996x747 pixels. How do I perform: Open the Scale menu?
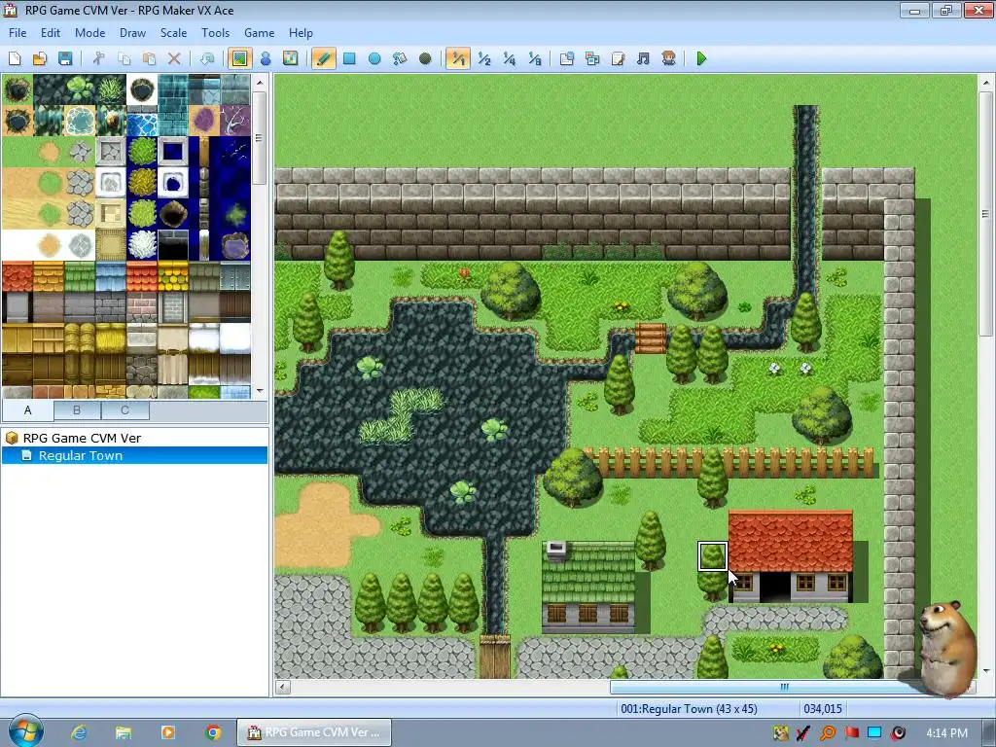173,32
